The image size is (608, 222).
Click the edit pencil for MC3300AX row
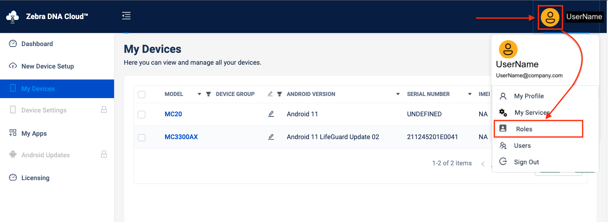tap(271, 137)
